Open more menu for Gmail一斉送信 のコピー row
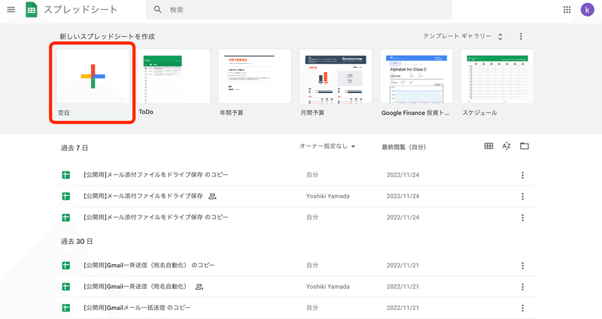 pos(522,266)
